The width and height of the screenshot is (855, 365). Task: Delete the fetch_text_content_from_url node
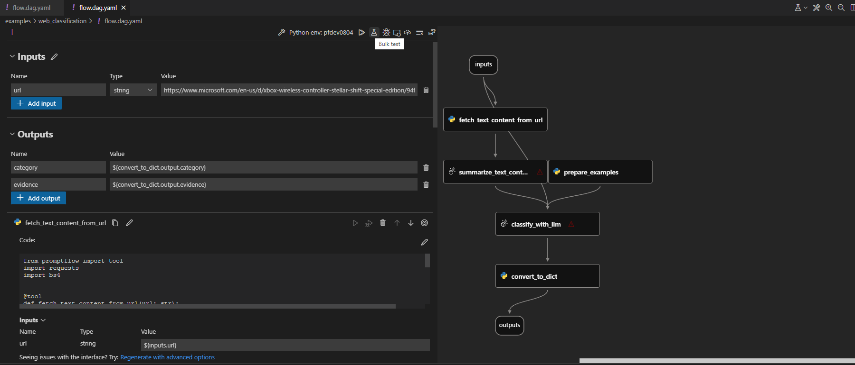click(x=383, y=223)
